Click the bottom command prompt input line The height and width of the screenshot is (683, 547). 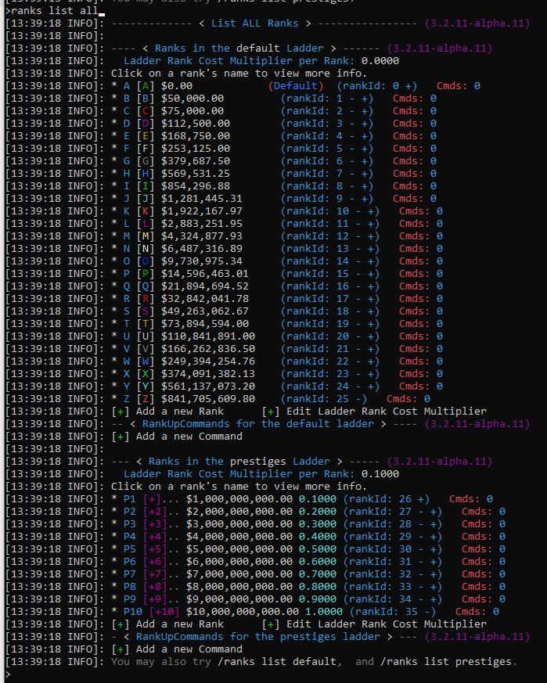[273, 674]
